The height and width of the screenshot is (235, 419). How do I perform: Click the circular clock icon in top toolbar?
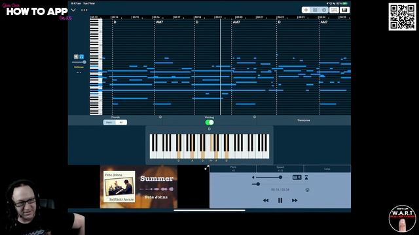[x=324, y=10]
